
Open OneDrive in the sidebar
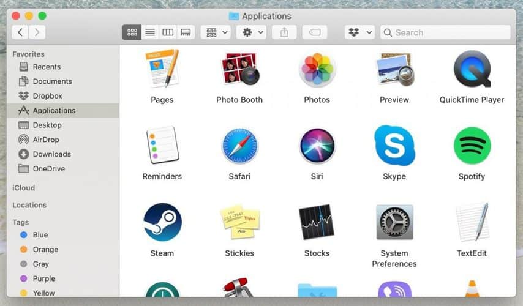(62, 169)
